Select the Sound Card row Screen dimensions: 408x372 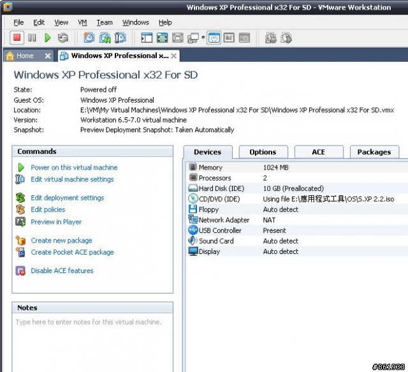point(297,241)
